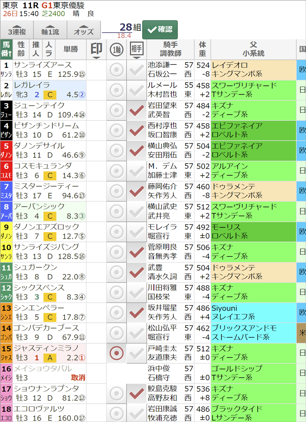This screenshot has height=422, width=306.
Task: Click the mark cell for シンエンペラー
Action: click(96, 313)
